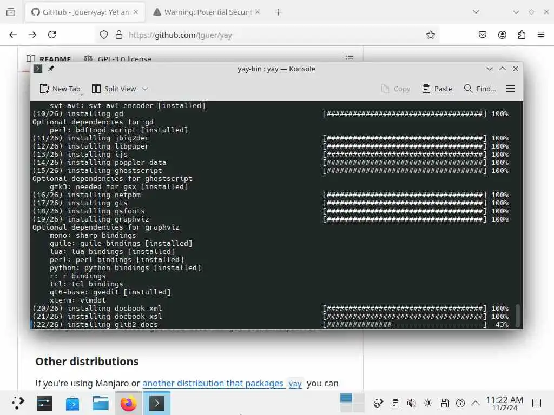Screen dimensions: 554x415
Task: Open the removable disk tray icon
Action: [444, 403]
